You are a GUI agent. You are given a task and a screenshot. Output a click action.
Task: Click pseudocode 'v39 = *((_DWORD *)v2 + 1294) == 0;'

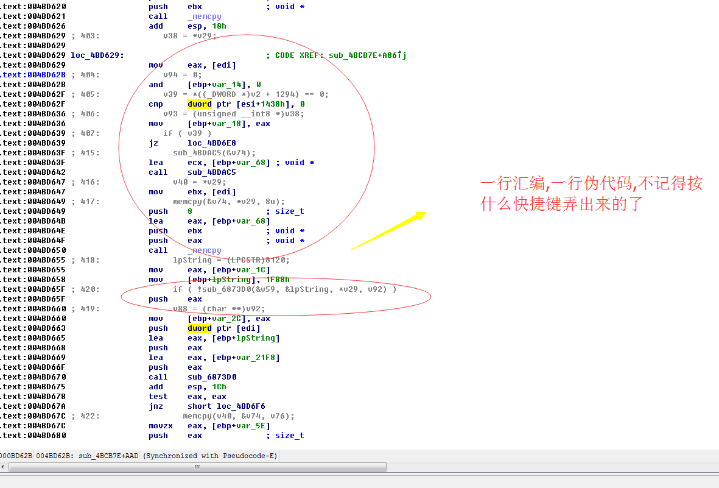246,94
